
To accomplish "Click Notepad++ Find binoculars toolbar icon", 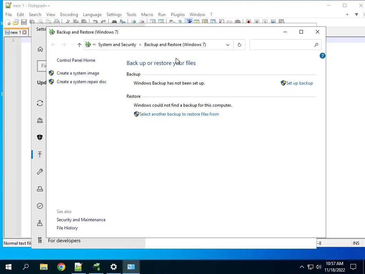I will pos(114,22).
